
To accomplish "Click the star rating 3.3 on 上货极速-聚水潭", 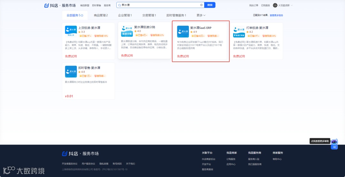I will [x=82, y=32].
